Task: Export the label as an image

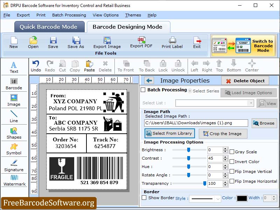Action: pyautogui.click(x=107, y=42)
